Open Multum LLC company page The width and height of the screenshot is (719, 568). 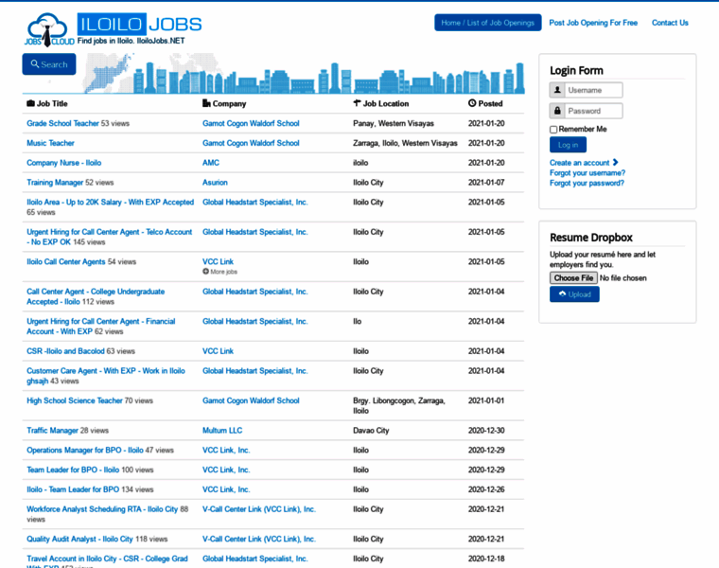click(222, 431)
